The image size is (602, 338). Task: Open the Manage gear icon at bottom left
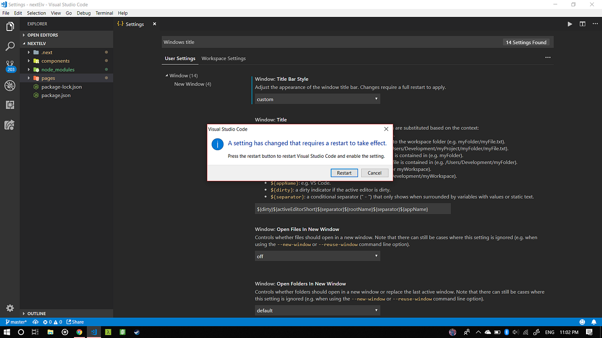click(9, 308)
